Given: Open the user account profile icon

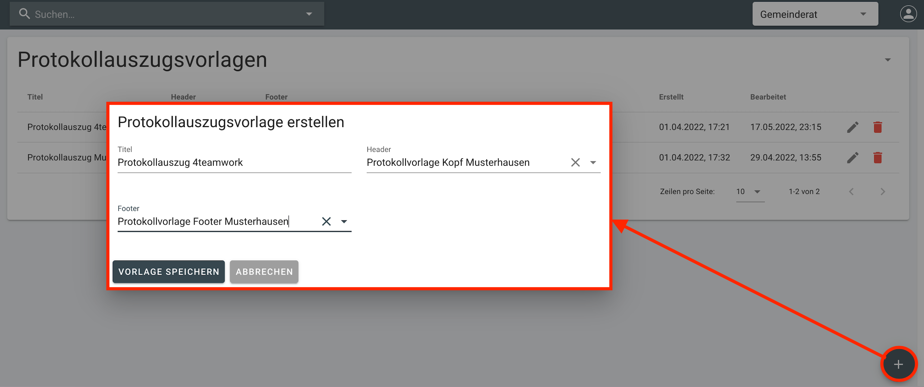Looking at the screenshot, I should click(908, 14).
